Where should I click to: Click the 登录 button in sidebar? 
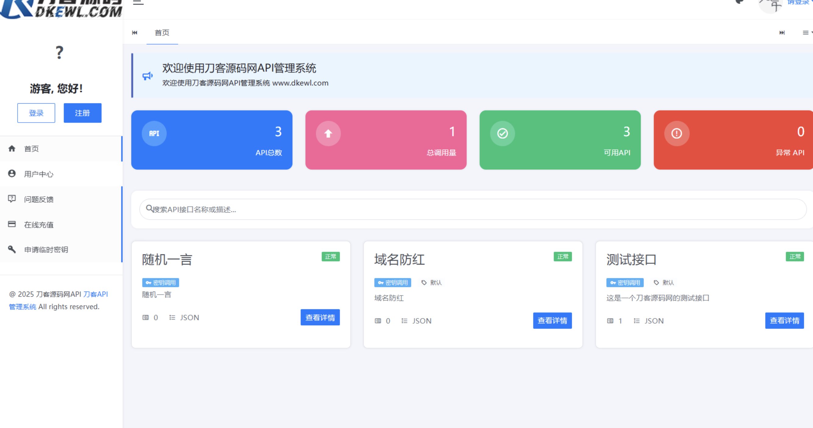(36, 113)
